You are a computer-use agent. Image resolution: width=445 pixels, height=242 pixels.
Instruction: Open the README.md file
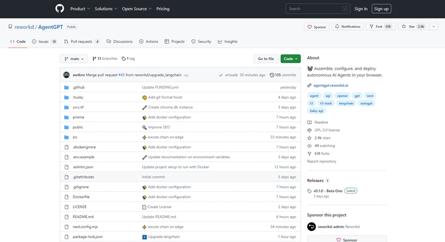coord(83,217)
